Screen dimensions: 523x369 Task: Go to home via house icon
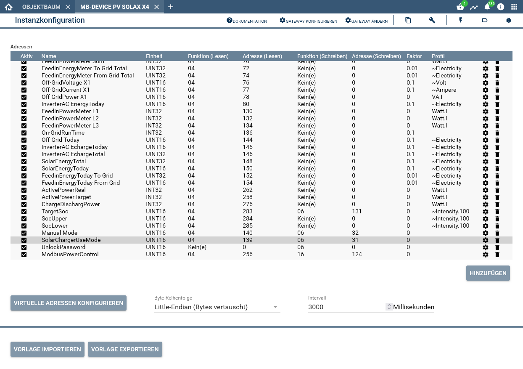tap(8, 7)
